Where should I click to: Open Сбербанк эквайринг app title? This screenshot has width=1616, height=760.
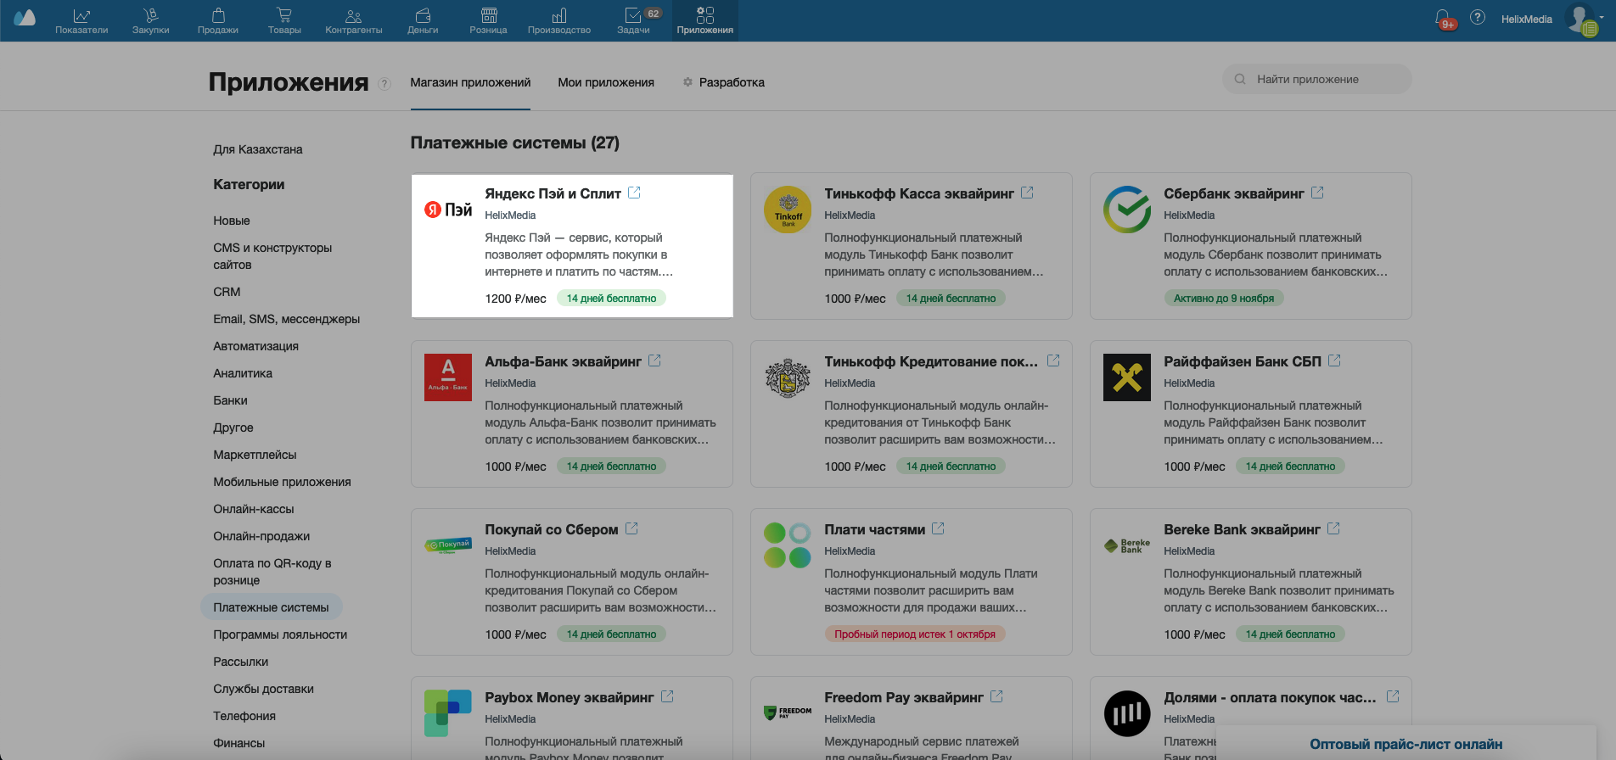(1234, 193)
